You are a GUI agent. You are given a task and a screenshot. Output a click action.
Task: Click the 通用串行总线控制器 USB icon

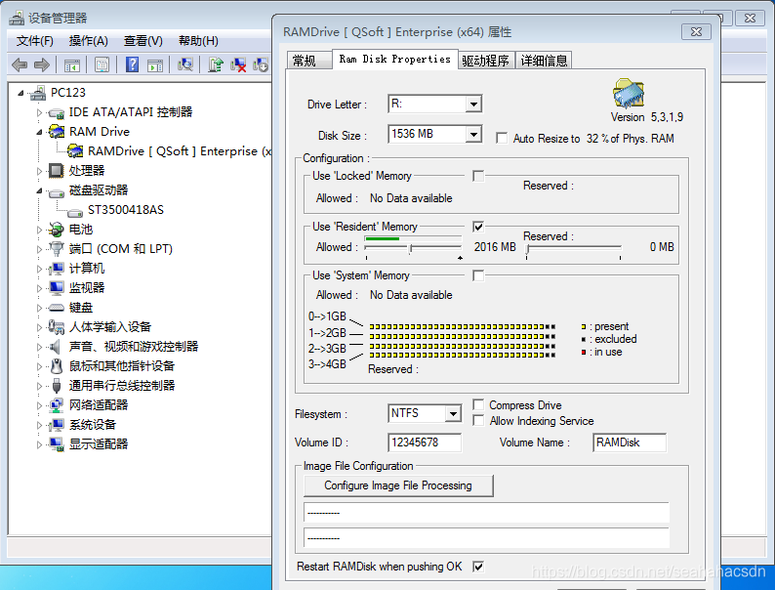coord(57,386)
